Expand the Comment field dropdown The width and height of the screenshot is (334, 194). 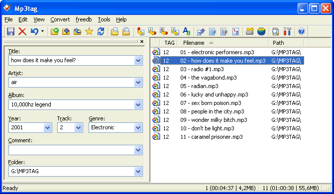click(x=138, y=150)
